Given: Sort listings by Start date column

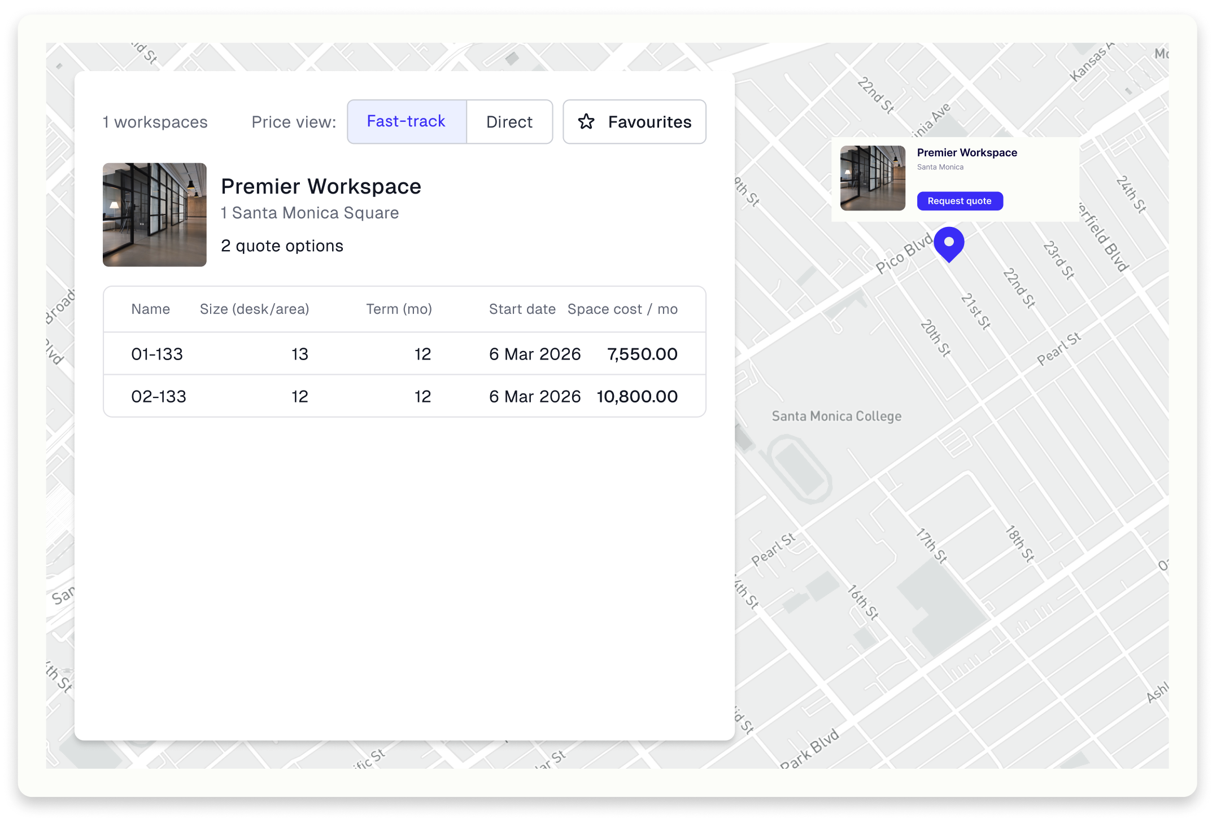Looking at the screenshot, I should point(522,309).
